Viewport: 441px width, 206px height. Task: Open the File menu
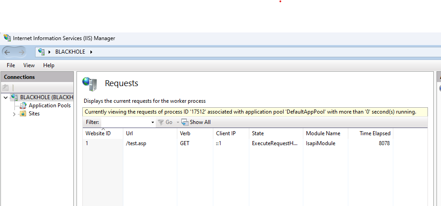pyautogui.click(x=11, y=65)
